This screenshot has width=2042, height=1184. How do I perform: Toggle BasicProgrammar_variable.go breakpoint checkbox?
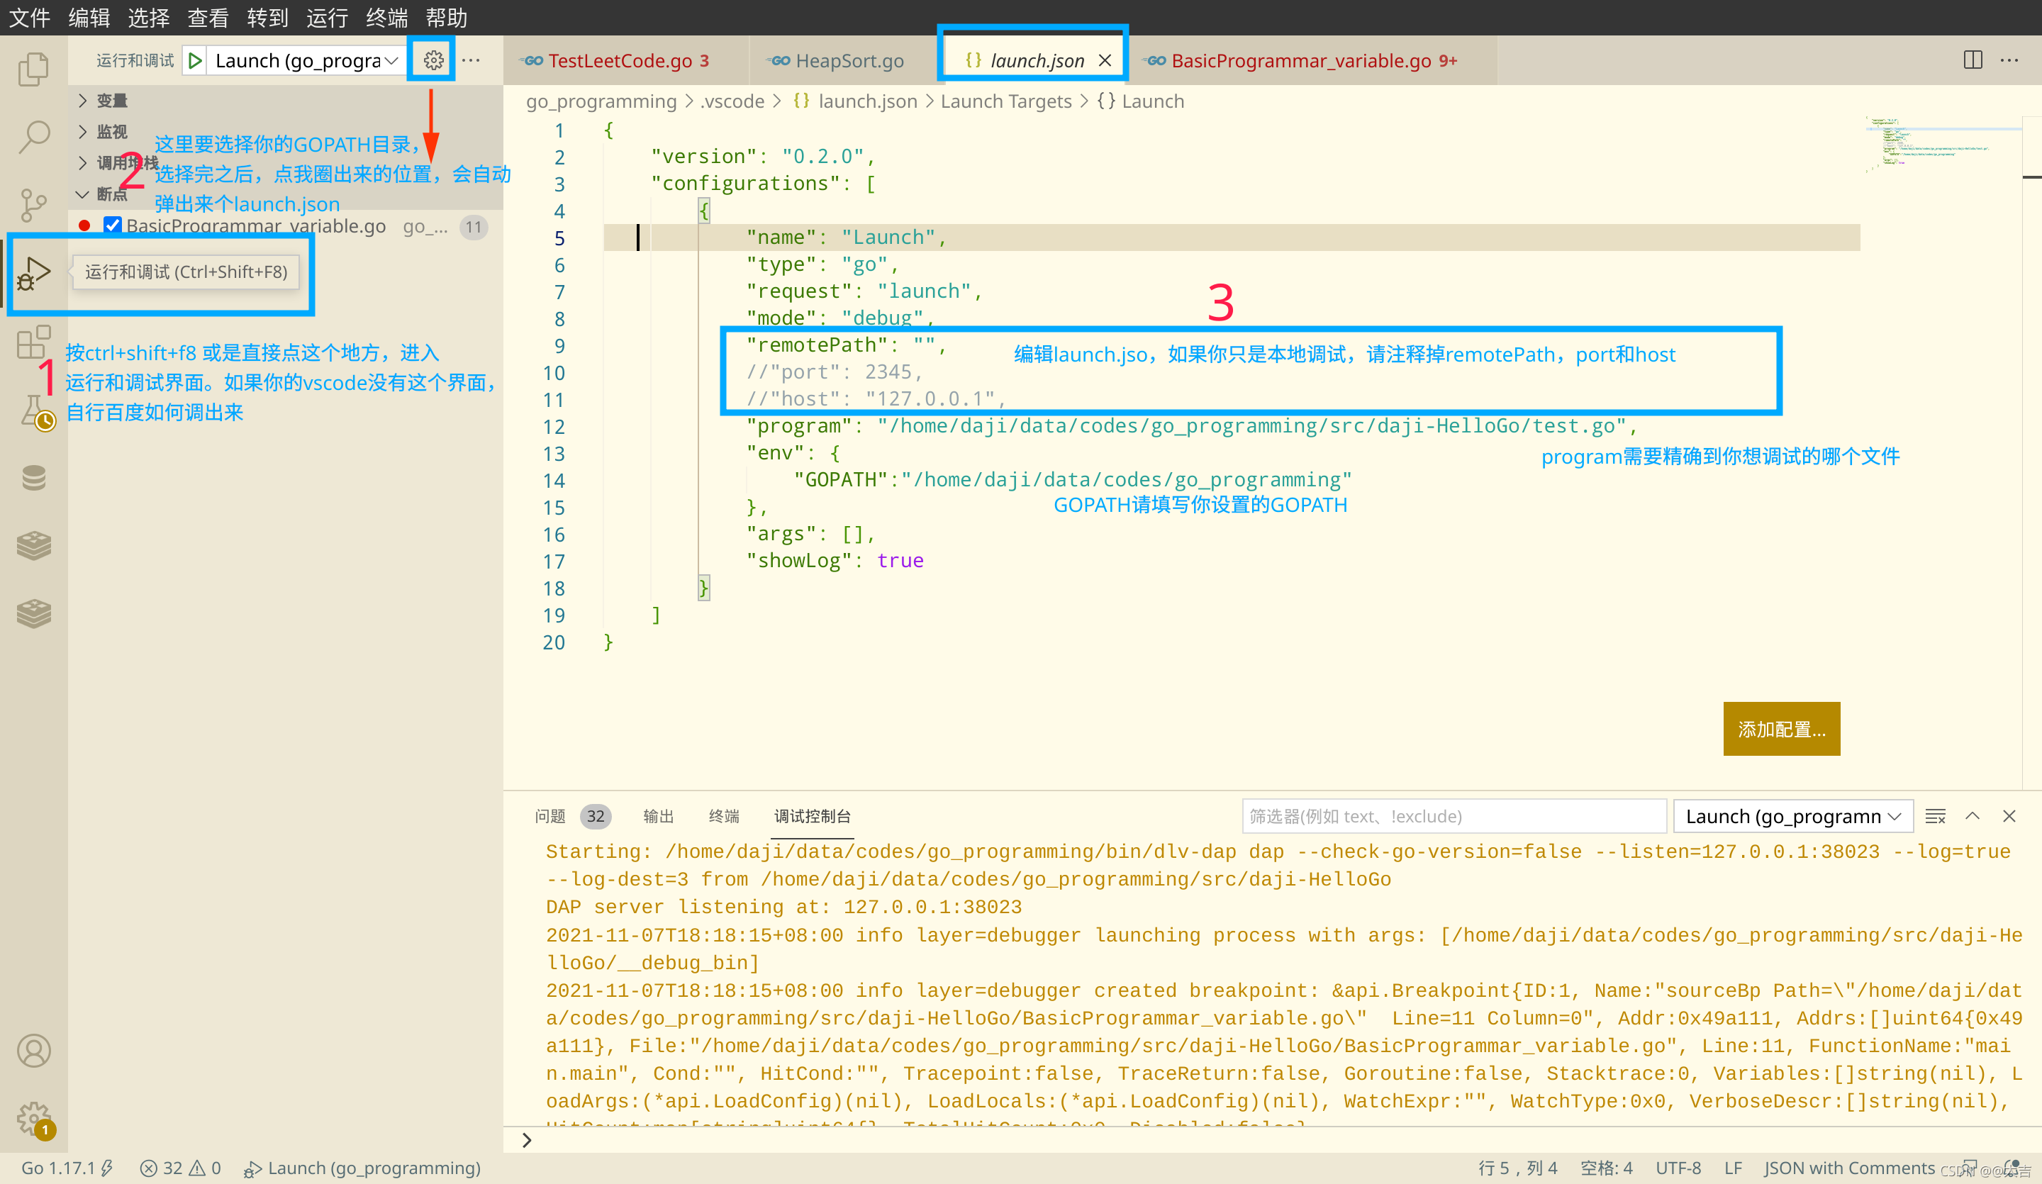pos(113,226)
